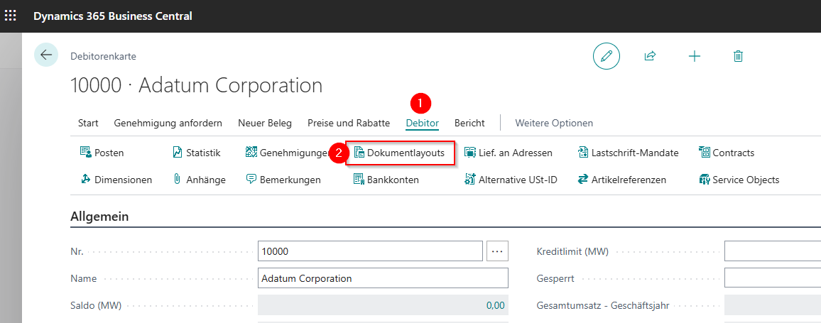The width and height of the screenshot is (821, 323).
Task: Open Lastschrift-Mandate action
Action: pos(629,153)
